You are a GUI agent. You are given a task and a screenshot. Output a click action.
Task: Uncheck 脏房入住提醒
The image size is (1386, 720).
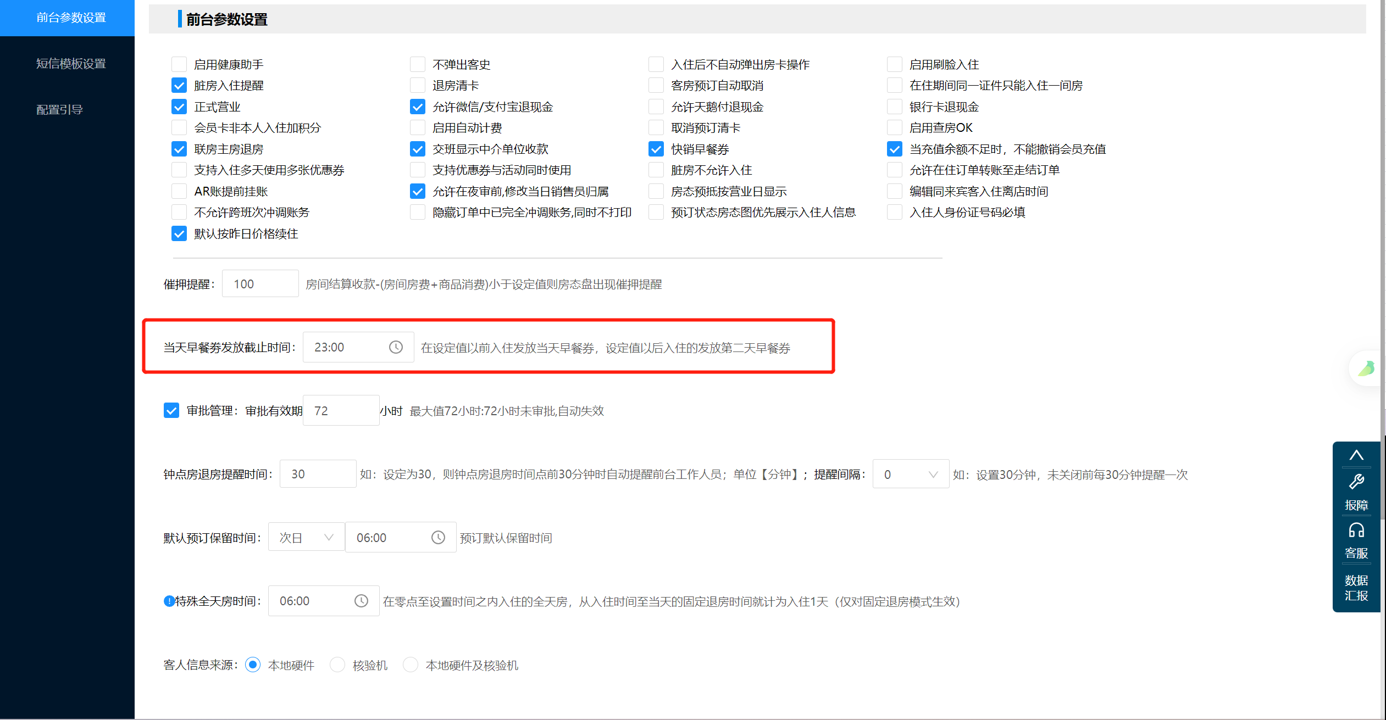(179, 85)
